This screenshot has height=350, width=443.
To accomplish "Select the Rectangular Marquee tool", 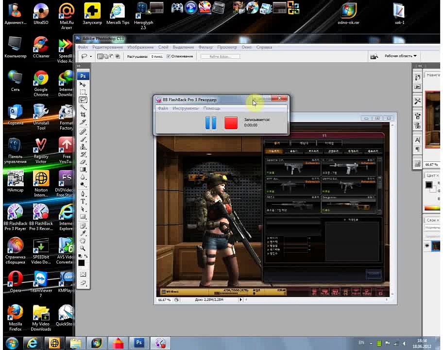I will coord(83,92).
